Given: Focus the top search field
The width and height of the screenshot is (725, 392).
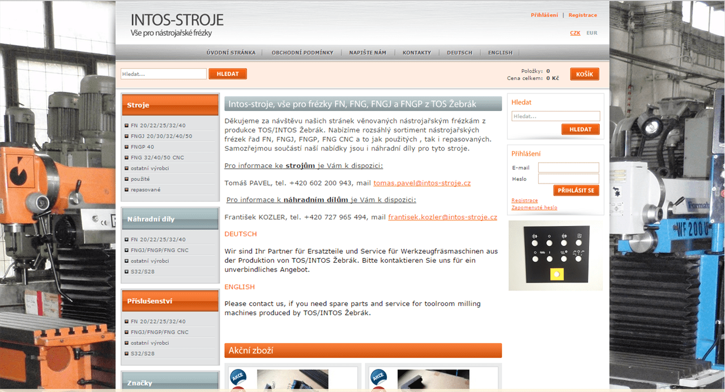Looking at the screenshot, I should pos(164,74).
